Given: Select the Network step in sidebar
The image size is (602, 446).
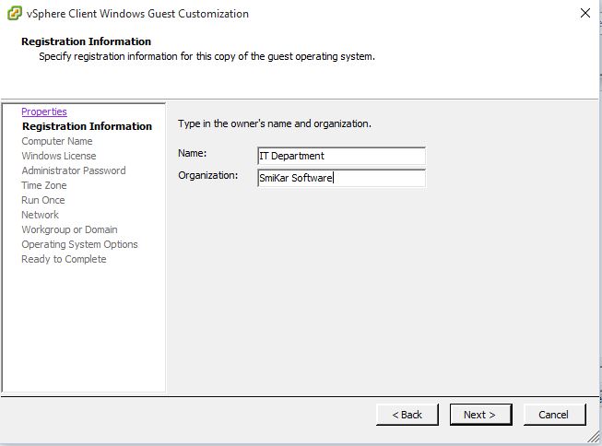Looking at the screenshot, I should click(40, 215).
